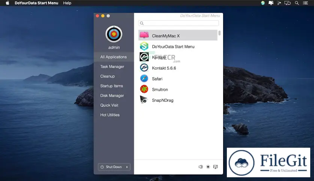Select the CleanMyMac X text row
The height and width of the screenshot is (181, 314).
tap(178, 35)
